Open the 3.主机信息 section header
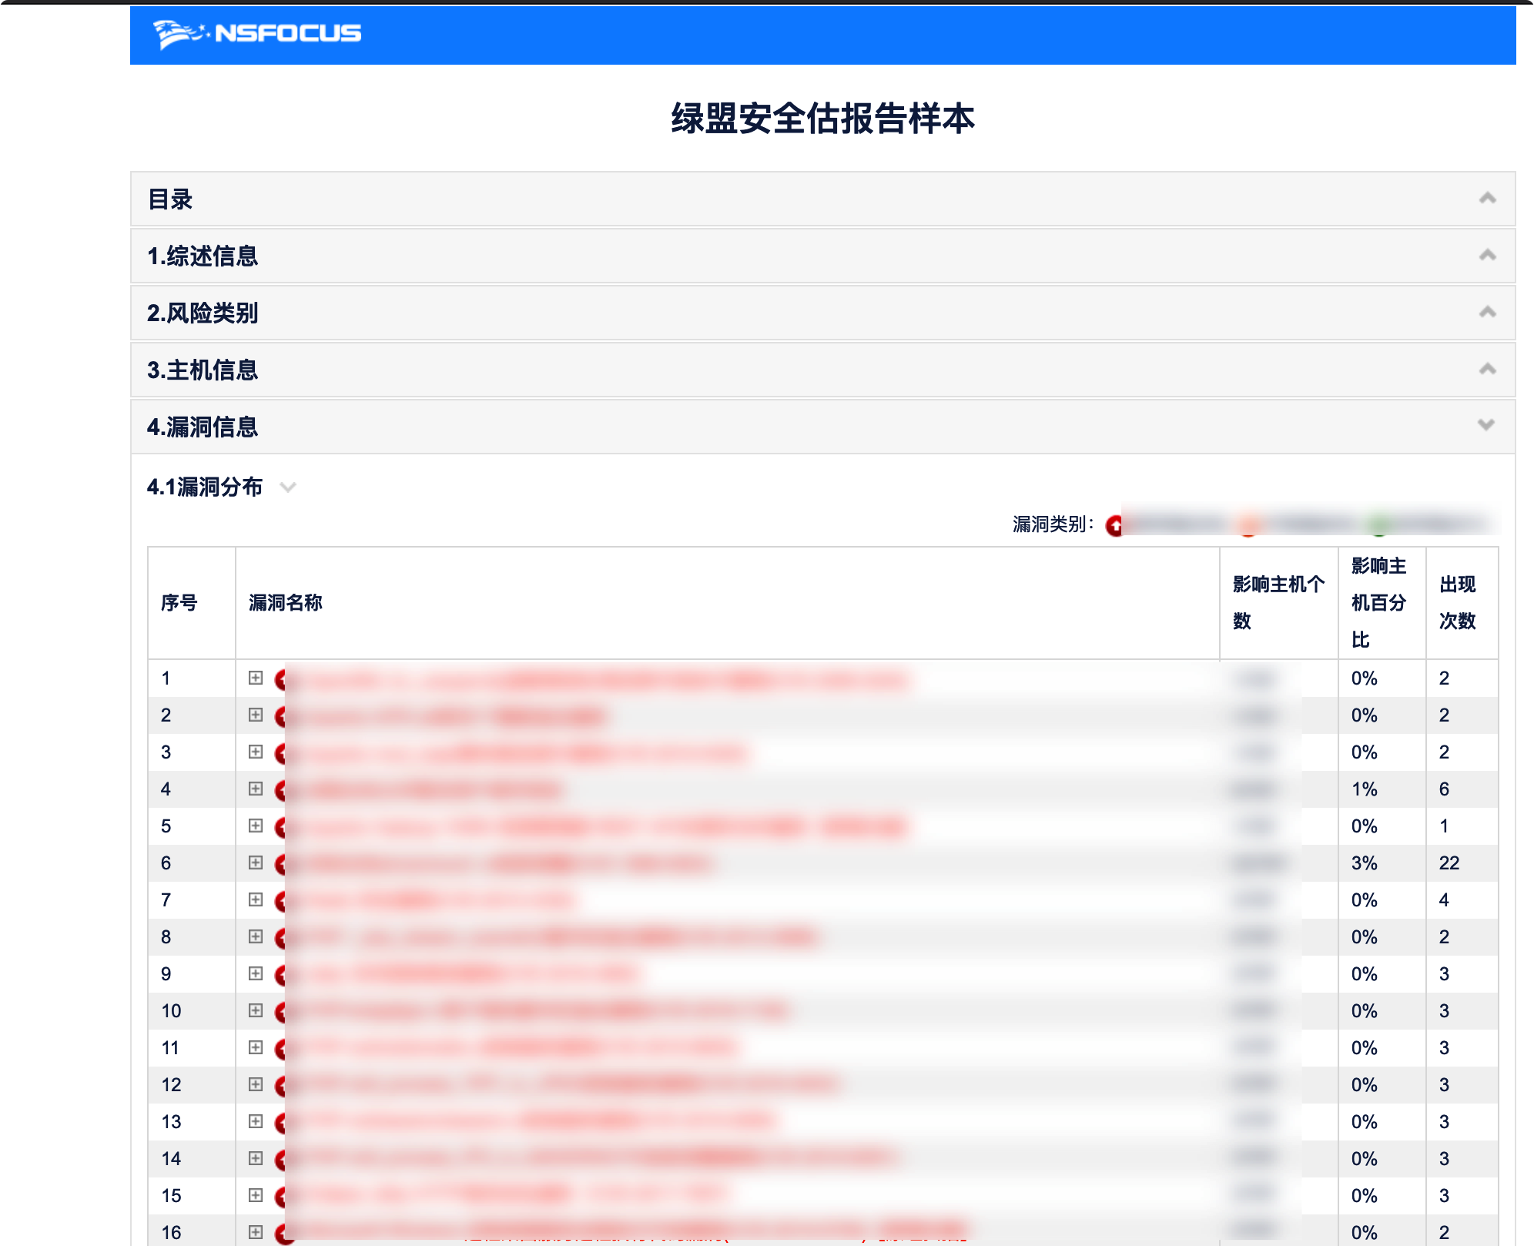This screenshot has height=1246, width=1534. coord(203,370)
